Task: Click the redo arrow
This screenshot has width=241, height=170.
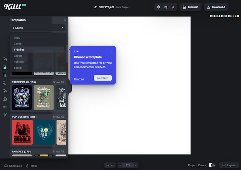Action: coord(113,165)
